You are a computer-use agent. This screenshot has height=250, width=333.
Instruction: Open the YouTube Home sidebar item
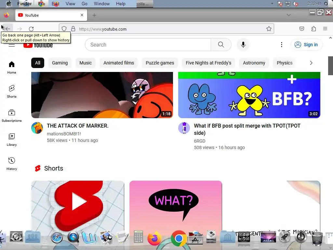pyautogui.click(x=12, y=68)
